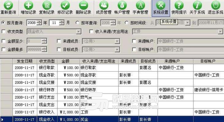Click the 来源帐户 column header
The image size is (224, 122).
[176, 61]
